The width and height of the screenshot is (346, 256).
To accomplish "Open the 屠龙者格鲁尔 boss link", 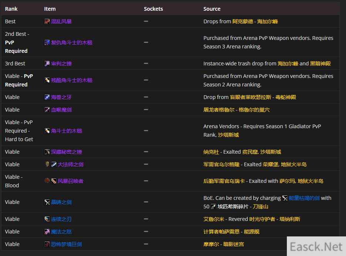I will click(x=219, y=110).
